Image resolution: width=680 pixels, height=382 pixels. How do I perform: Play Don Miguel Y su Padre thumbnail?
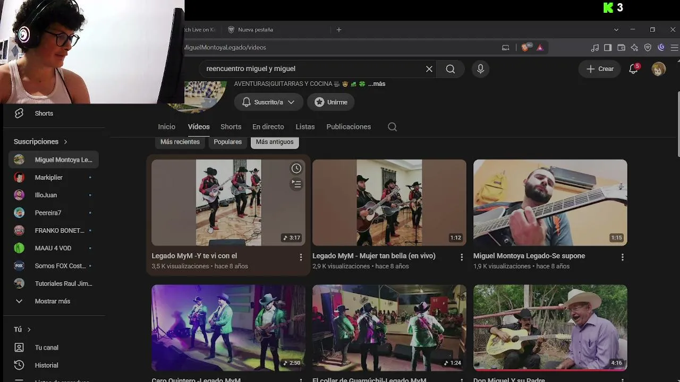pyautogui.click(x=550, y=327)
